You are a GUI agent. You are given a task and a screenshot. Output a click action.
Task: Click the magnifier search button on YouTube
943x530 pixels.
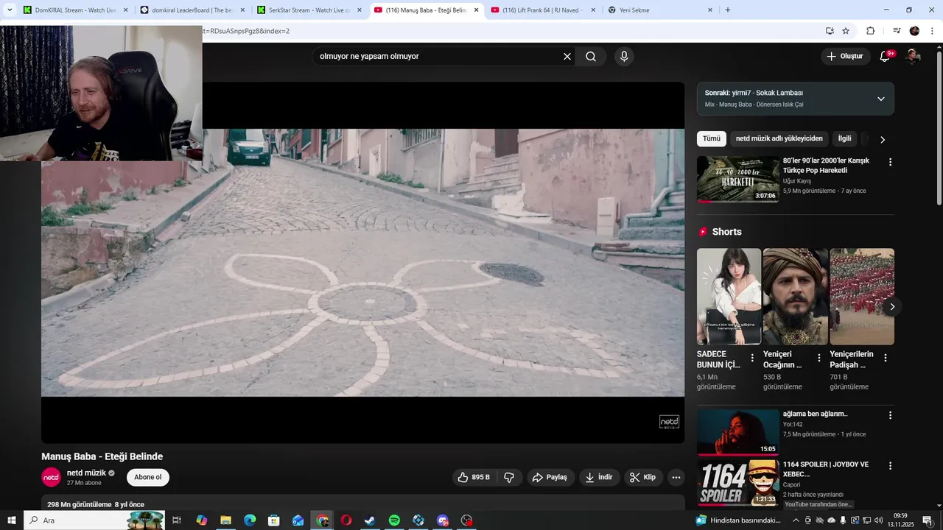point(591,57)
